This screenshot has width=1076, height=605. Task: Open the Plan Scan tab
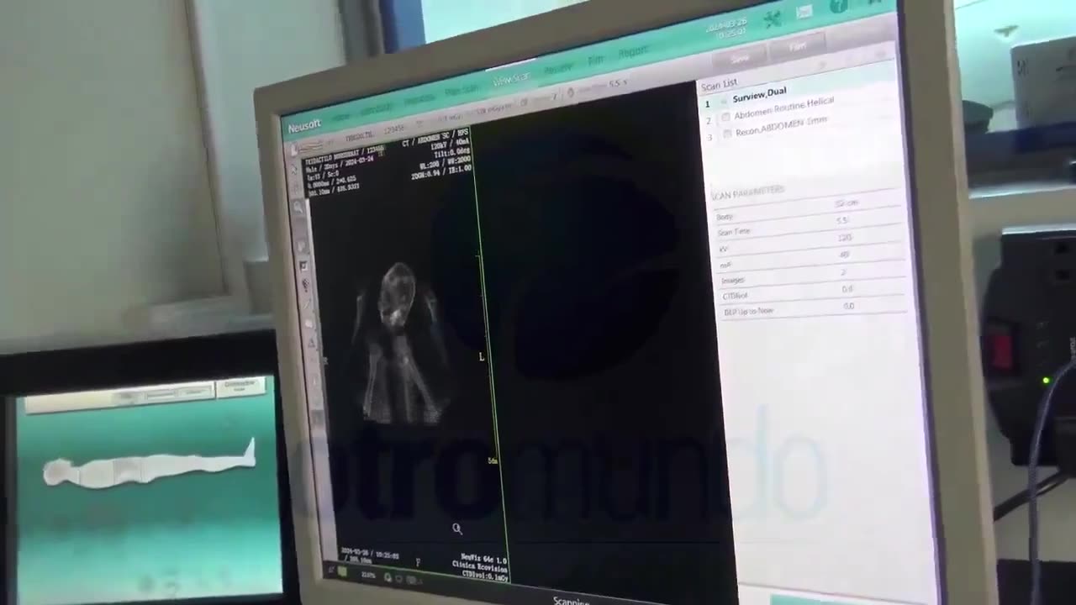click(x=462, y=89)
